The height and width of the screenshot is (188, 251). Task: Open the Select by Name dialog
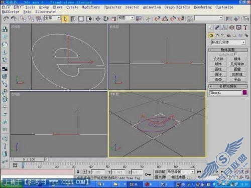73,19
